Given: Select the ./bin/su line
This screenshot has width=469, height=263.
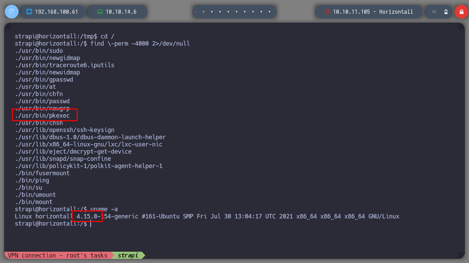Looking at the screenshot, I should point(28,188).
